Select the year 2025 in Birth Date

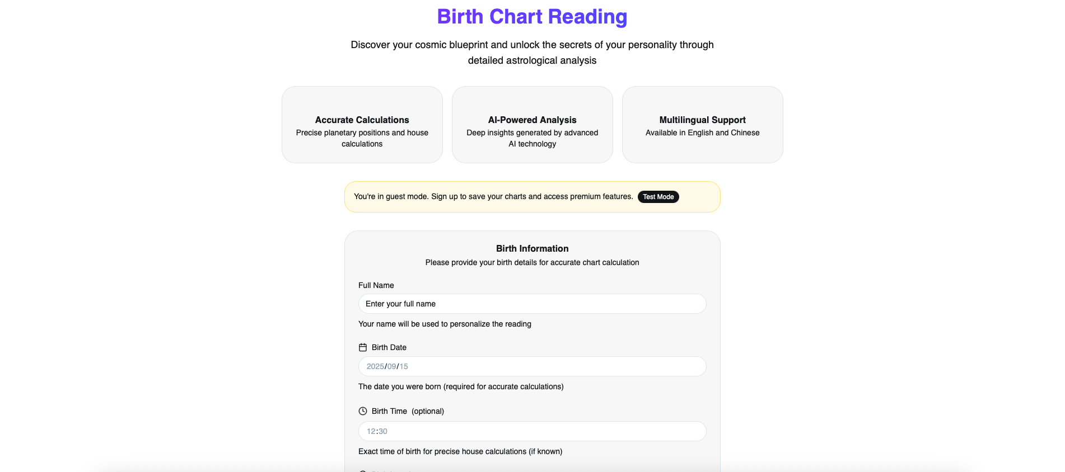click(x=375, y=366)
